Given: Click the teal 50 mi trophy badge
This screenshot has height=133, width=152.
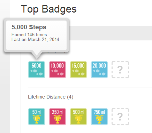Looking at the screenshot, I should (x=37, y=117).
